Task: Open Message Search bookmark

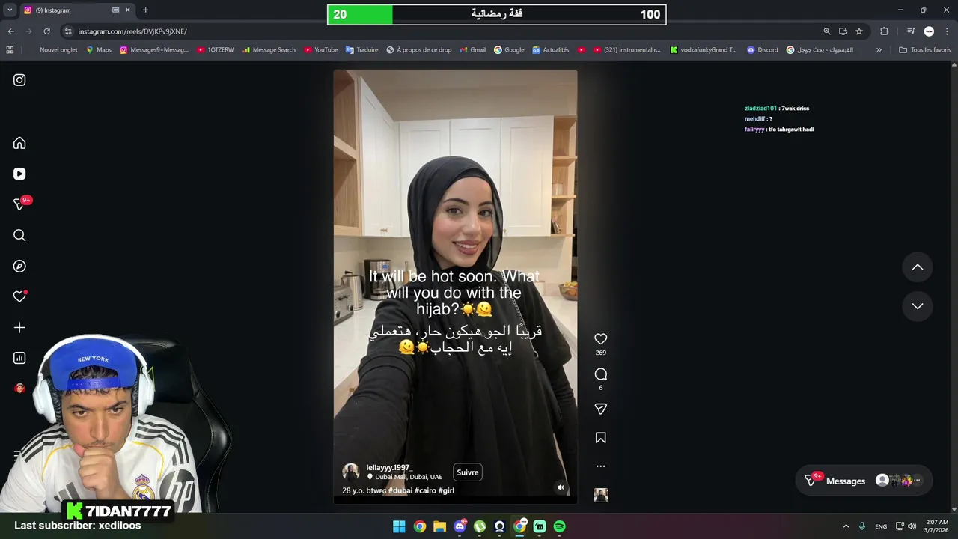Action: point(269,50)
